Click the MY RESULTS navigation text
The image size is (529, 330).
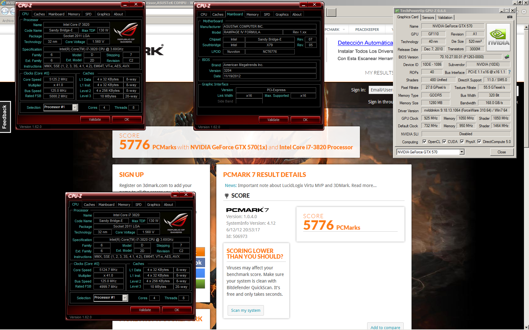click(x=379, y=73)
